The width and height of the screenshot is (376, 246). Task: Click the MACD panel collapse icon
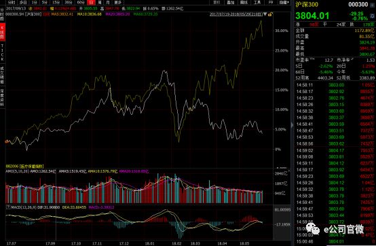[8, 207]
